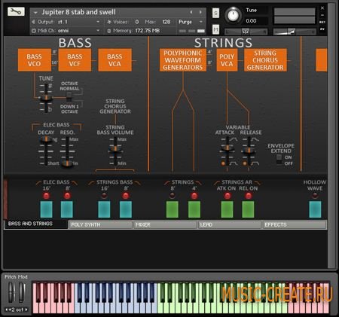Toggle the Strings 4' green button
Viewport: 339px width, 317px height.
point(194,209)
